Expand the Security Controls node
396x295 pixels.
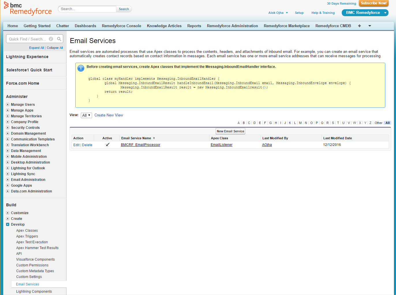8,128
